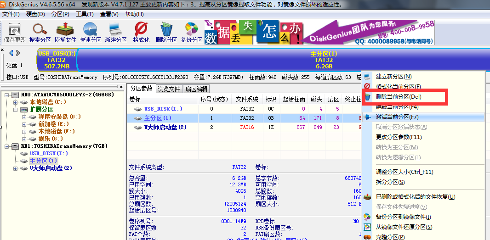Go to next disk with right arrow
490x240 pixels.
[18, 53]
